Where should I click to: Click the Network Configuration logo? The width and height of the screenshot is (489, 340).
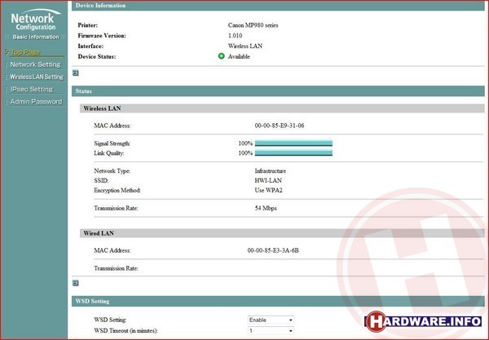(33, 20)
